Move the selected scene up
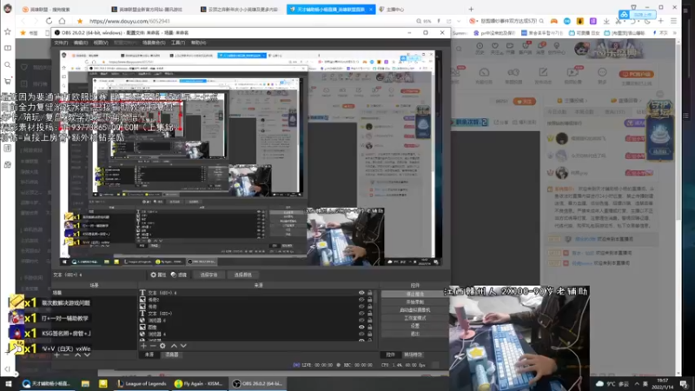Viewport: 695px width, 391px height. [x=77, y=355]
